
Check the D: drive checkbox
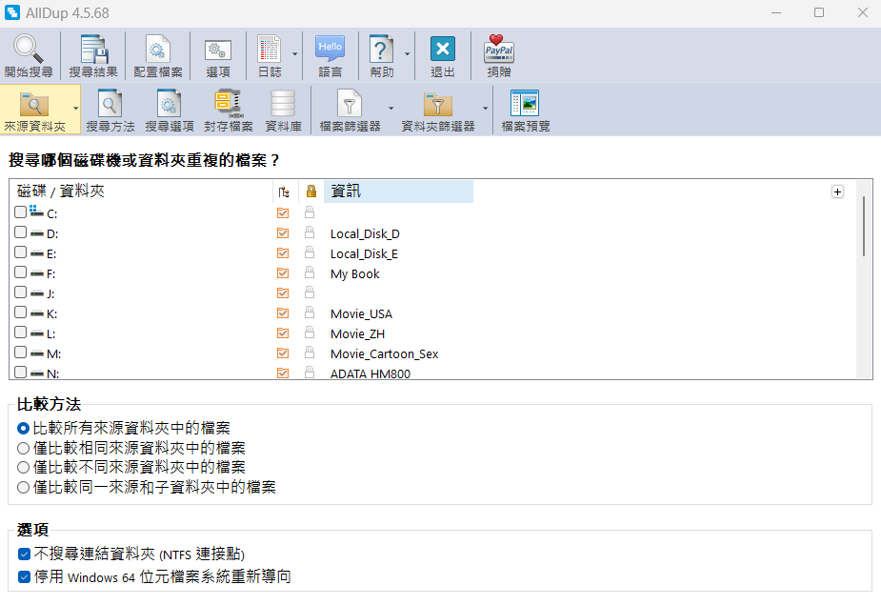(20, 232)
